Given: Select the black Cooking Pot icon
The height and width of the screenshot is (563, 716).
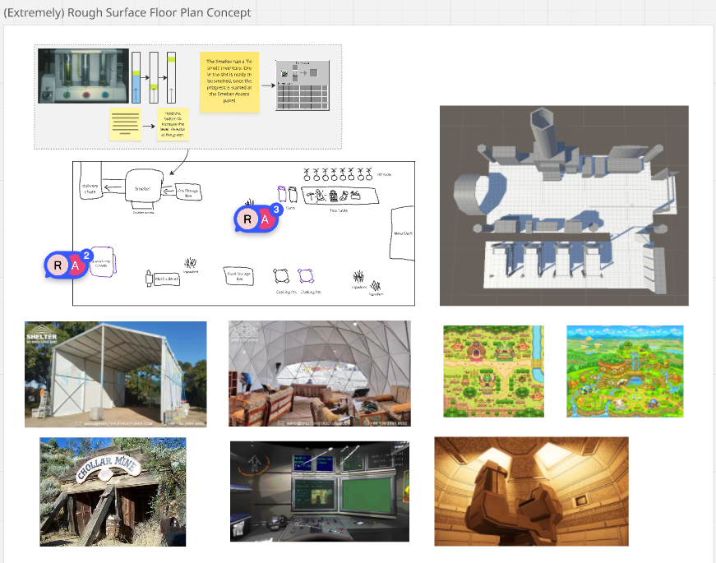Looking at the screenshot, I should coord(280,275).
